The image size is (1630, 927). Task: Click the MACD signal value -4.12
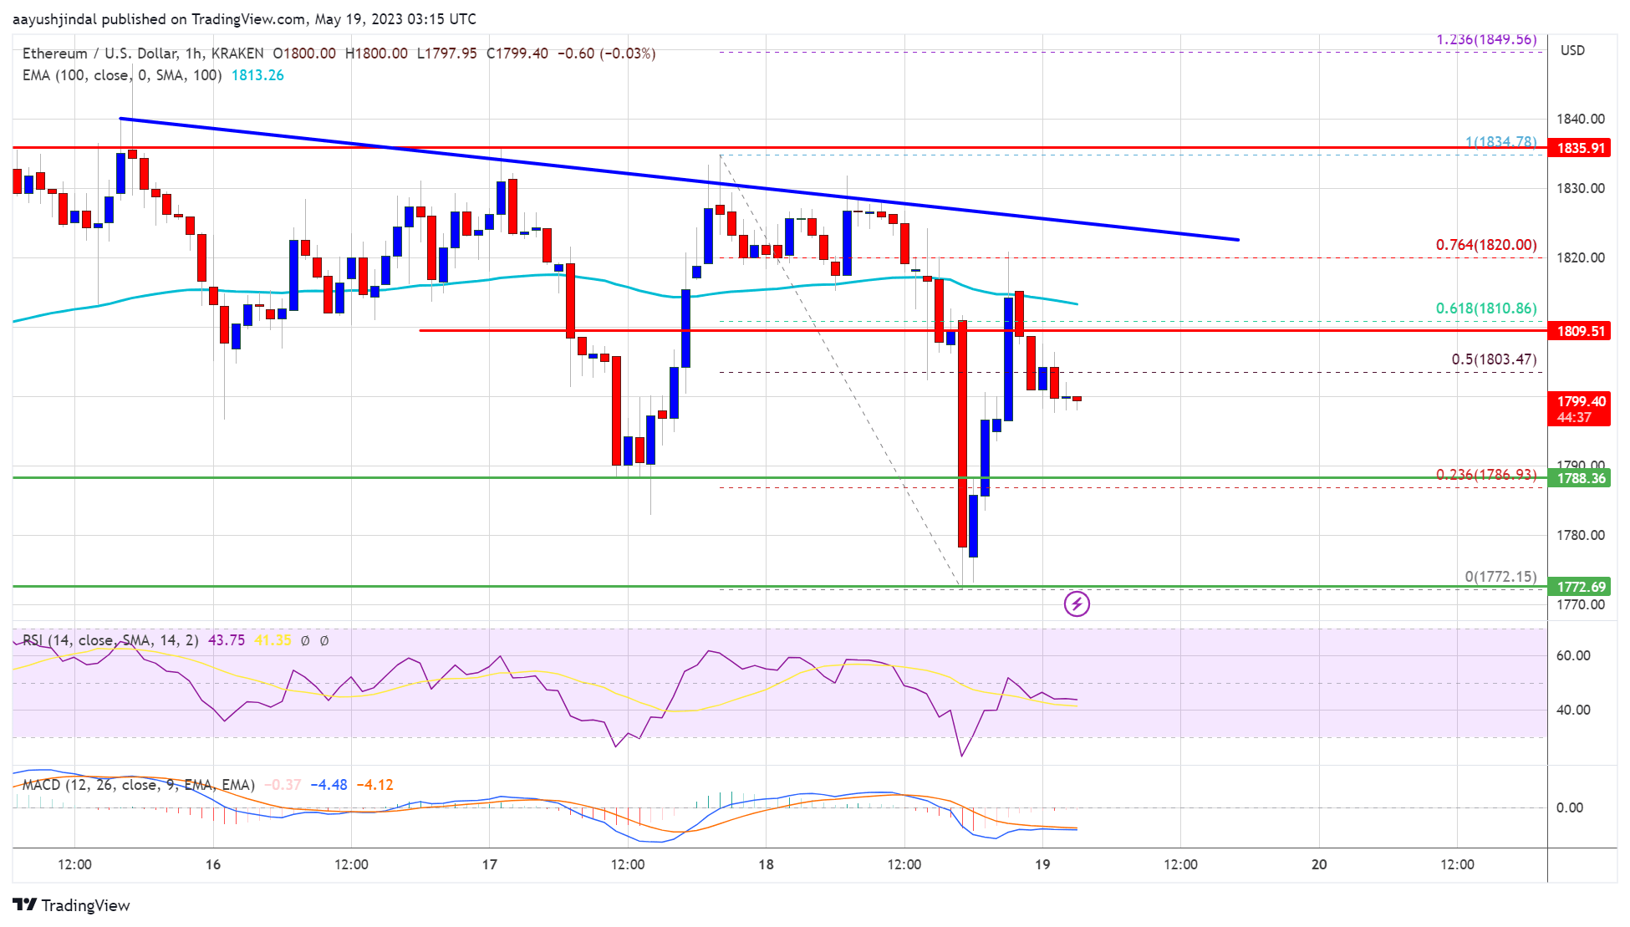(x=374, y=785)
